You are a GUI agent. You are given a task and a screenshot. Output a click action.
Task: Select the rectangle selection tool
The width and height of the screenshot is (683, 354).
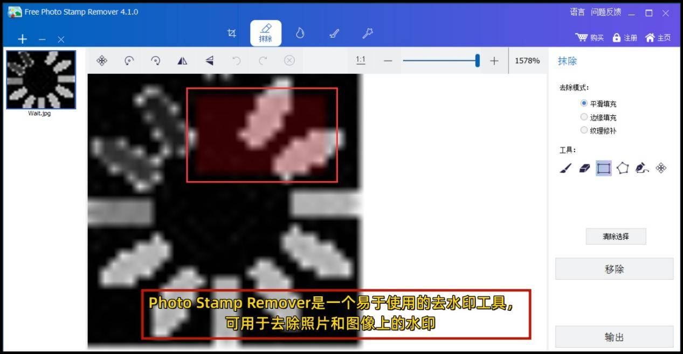604,168
